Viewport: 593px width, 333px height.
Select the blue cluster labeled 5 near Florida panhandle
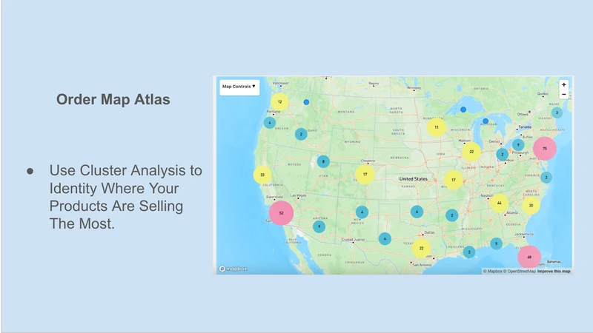tap(496, 243)
